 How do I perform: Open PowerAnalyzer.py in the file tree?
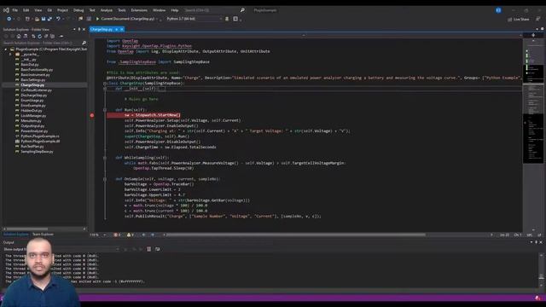click(x=34, y=130)
